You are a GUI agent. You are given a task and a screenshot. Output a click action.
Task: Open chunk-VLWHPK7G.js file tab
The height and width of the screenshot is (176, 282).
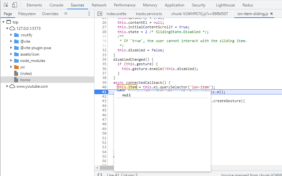pyautogui.click(x=199, y=14)
